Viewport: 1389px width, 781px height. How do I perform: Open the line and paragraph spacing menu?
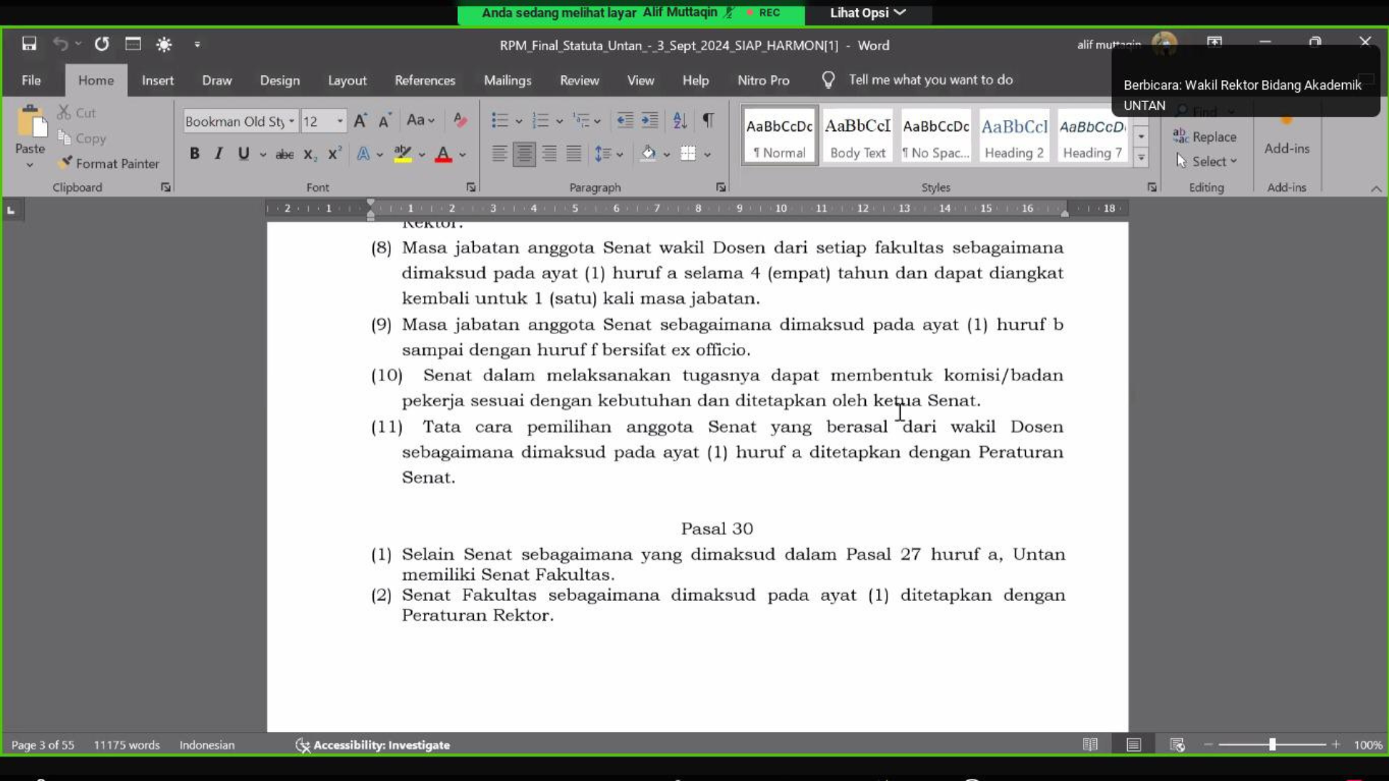point(608,154)
